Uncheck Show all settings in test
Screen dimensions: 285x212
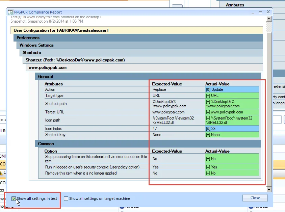tap(14, 198)
